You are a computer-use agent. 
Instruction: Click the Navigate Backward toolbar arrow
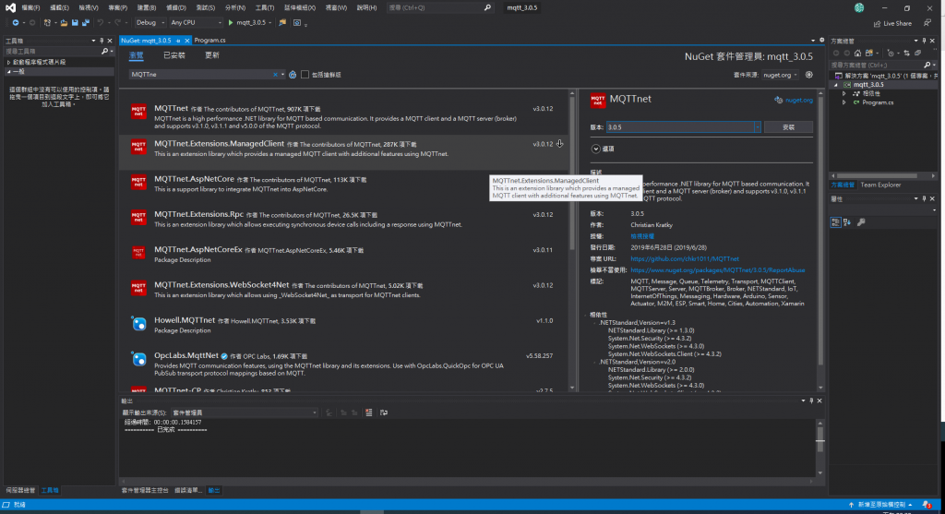click(x=15, y=23)
